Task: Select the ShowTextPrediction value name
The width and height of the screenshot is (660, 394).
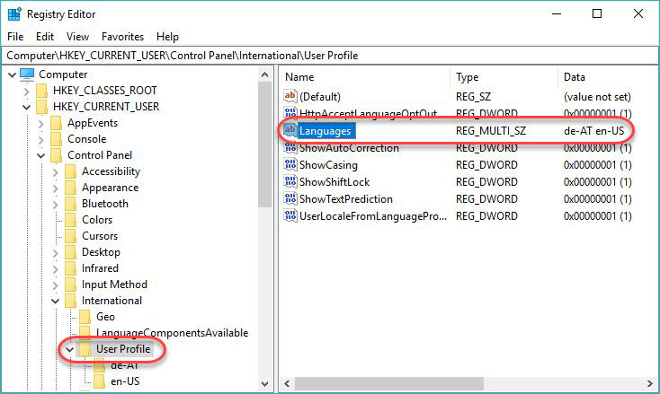Action: 346,199
